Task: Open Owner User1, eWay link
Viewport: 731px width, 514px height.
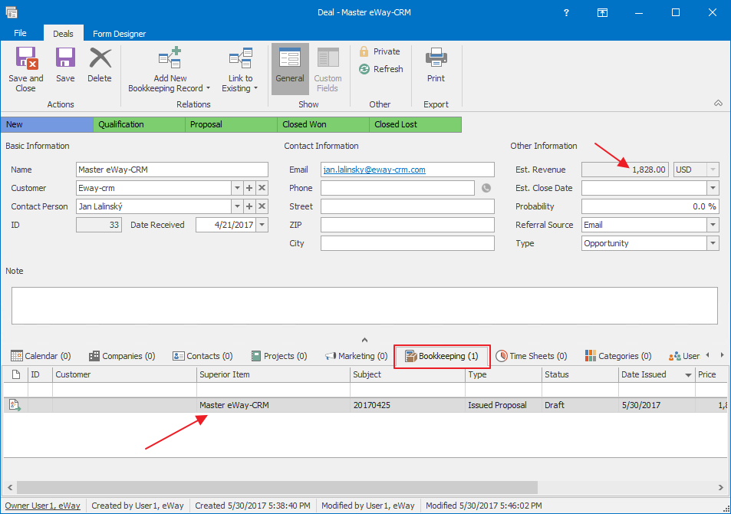Action: tap(42, 506)
